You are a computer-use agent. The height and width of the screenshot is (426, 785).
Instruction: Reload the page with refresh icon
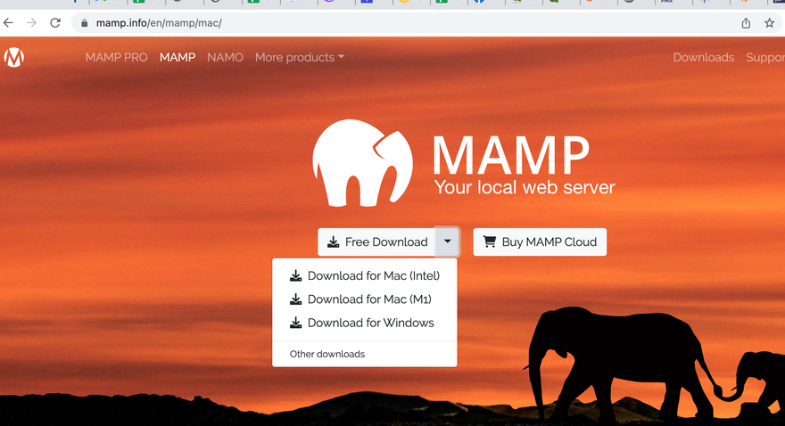tap(55, 23)
